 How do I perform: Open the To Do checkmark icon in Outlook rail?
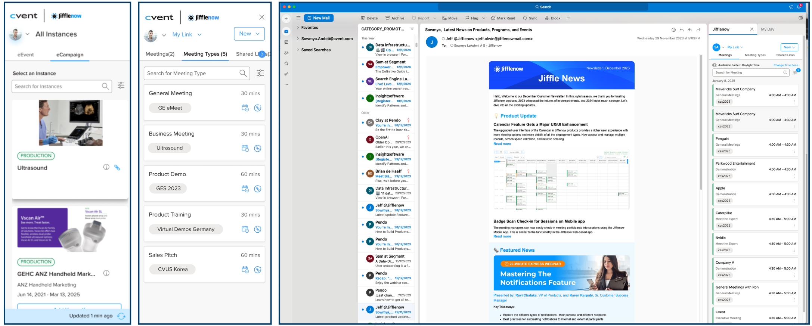pyautogui.click(x=286, y=74)
